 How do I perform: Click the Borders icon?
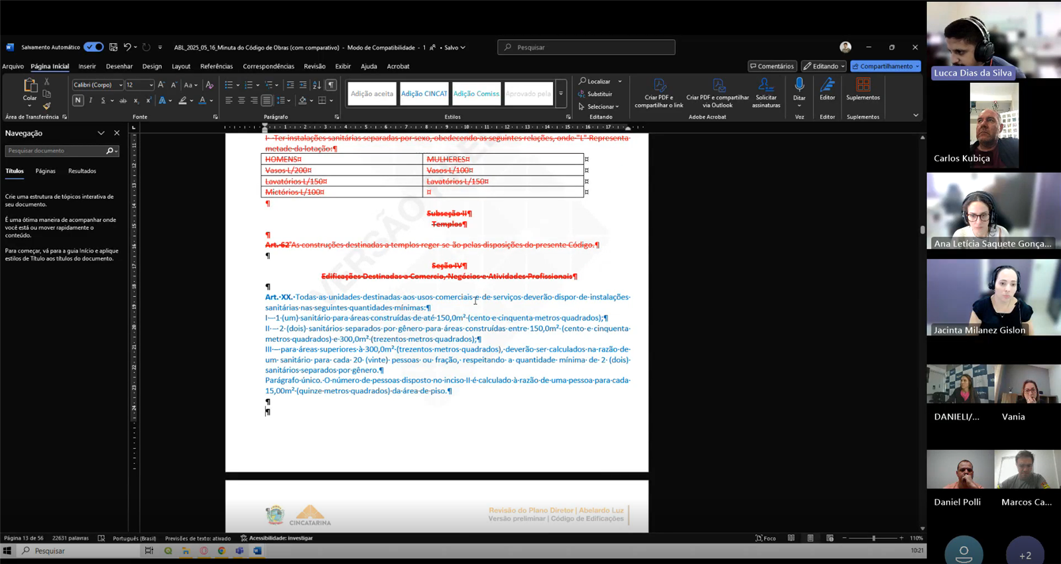[x=322, y=101]
